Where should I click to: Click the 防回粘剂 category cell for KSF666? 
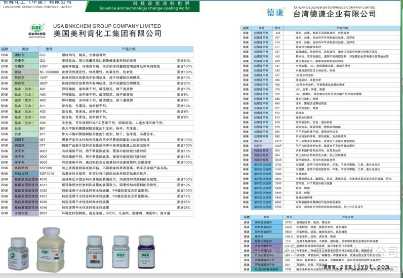click(x=26, y=168)
